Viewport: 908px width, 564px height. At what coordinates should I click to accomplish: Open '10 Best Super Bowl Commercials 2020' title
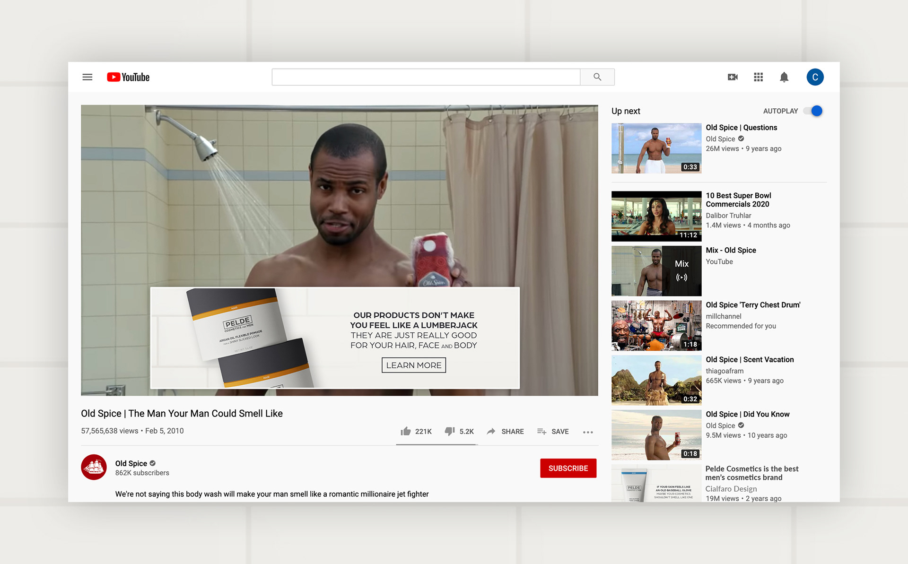point(738,200)
